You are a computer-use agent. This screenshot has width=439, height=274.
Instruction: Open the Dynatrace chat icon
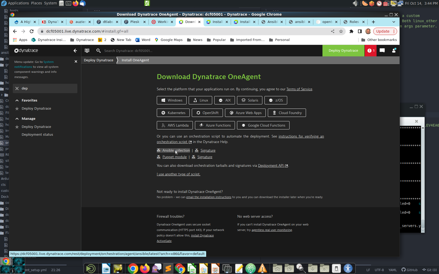382,51
